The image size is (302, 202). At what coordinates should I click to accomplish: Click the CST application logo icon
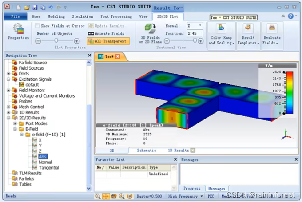[x=7, y=7]
